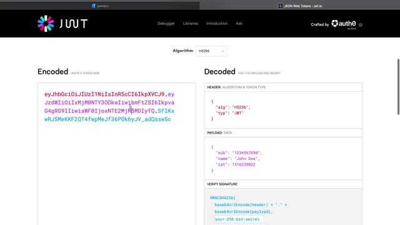Click the Encoded heading
The height and width of the screenshot is (225, 400).
point(52,72)
